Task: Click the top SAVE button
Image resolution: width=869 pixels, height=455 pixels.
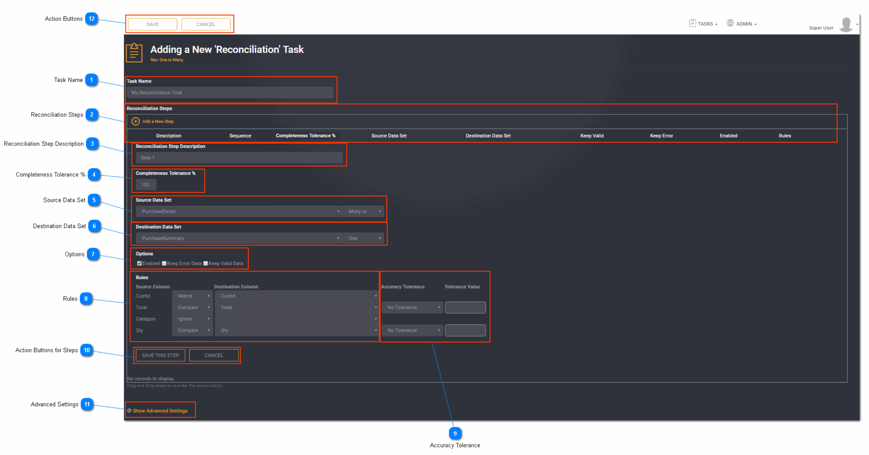Action: coord(153,24)
